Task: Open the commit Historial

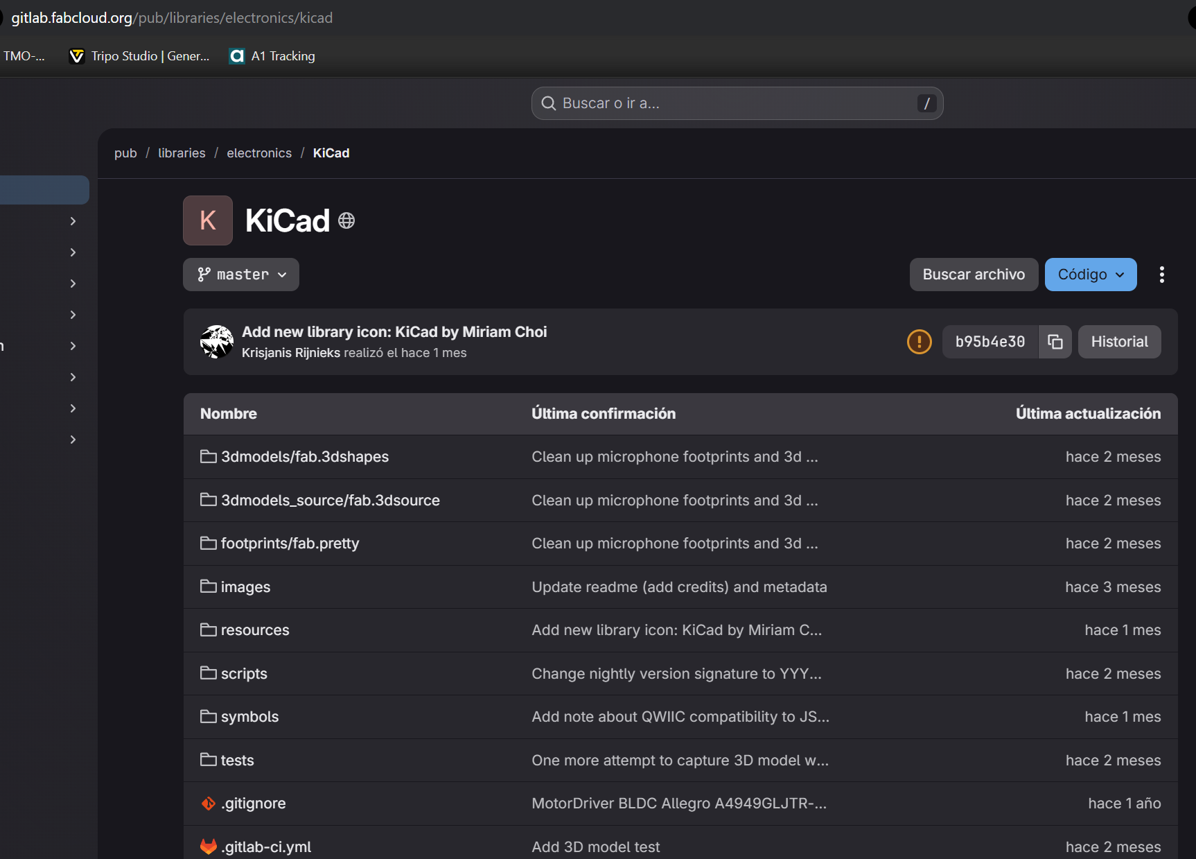Action: pyautogui.click(x=1119, y=342)
